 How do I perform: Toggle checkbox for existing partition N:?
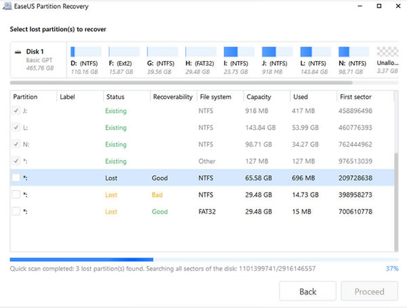[x=16, y=144]
